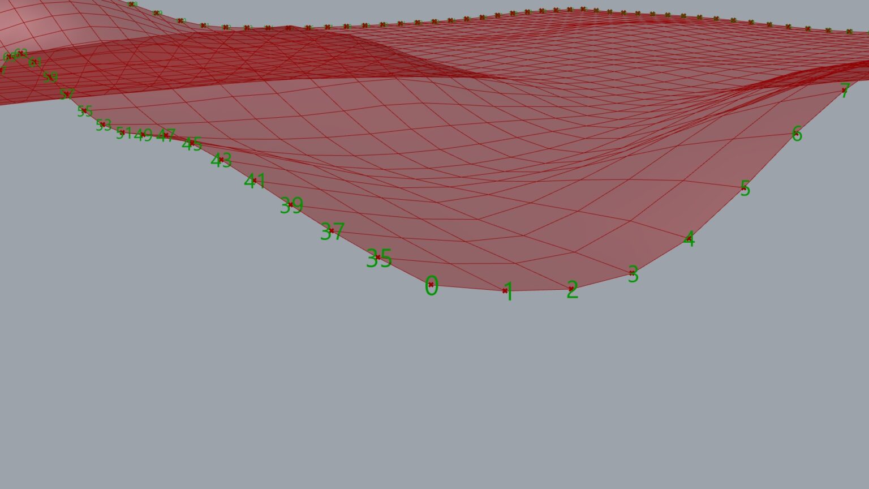The width and height of the screenshot is (869, 489).
Task: Select the point labeled 45
Action: (192, 143)
